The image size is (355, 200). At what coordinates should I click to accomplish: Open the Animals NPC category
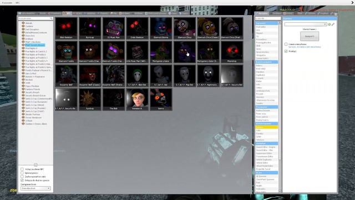29,23
